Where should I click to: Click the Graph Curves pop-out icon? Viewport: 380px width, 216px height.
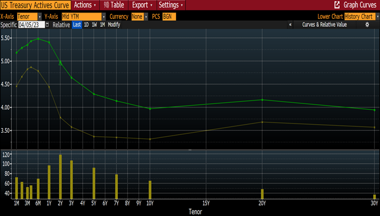[x=337, y=5]
